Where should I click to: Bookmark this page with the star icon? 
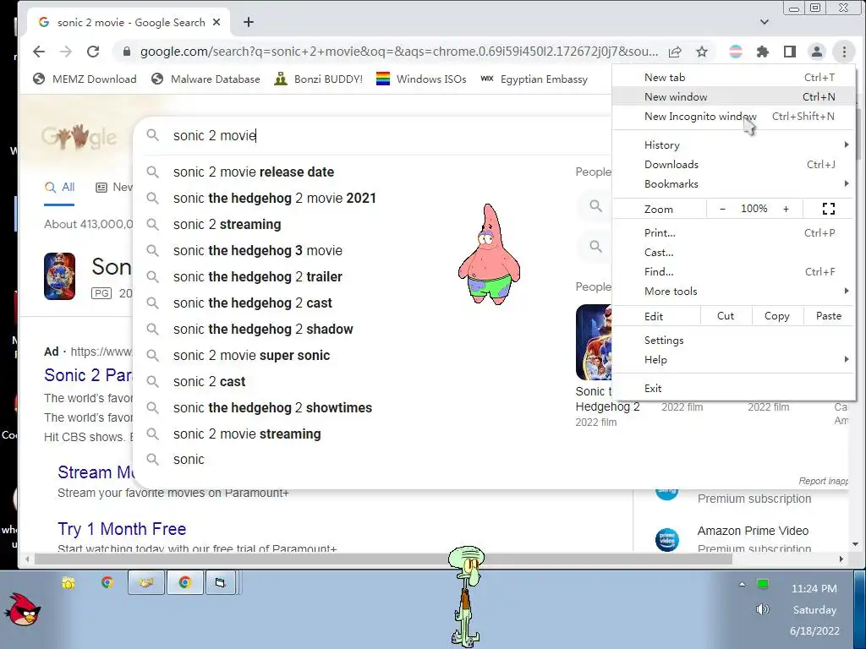(701, 52)
